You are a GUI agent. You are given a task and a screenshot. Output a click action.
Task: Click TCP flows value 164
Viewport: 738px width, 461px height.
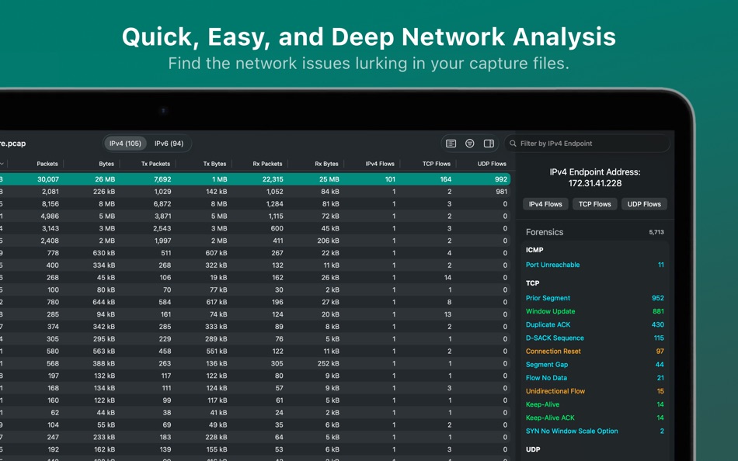tap(446, 179)
